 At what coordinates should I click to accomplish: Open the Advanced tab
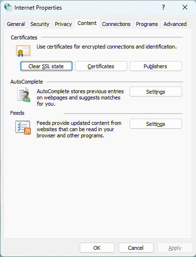175,24
